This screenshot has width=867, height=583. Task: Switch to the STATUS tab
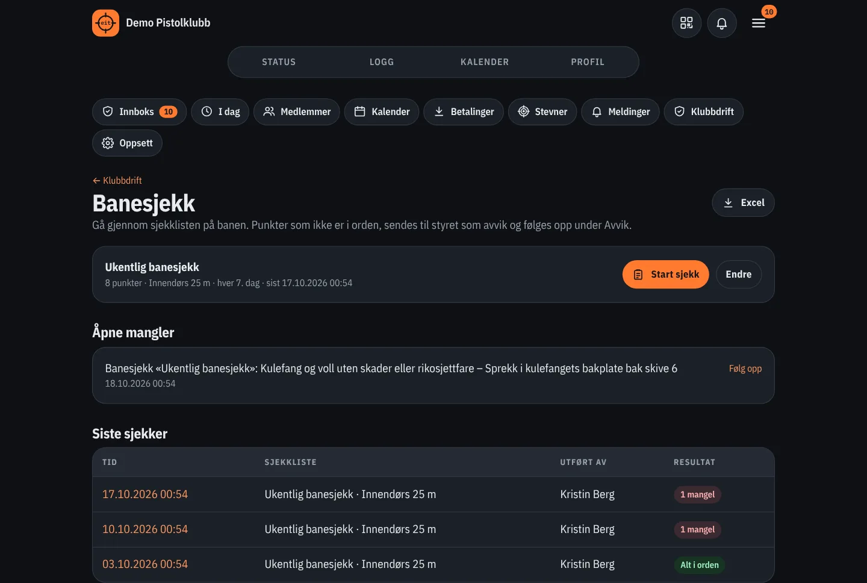[279, 62]
